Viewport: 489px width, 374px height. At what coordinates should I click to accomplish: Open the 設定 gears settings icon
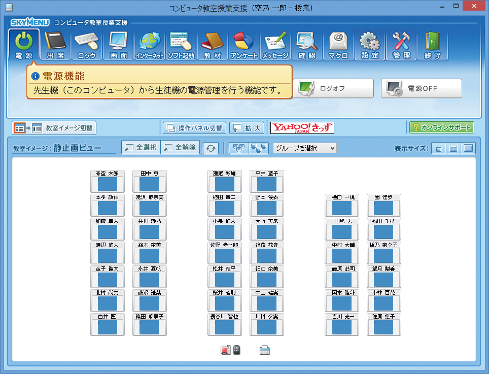click(370, 45)
